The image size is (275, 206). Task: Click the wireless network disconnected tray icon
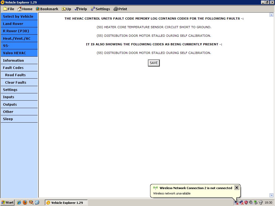coord(236,203)
